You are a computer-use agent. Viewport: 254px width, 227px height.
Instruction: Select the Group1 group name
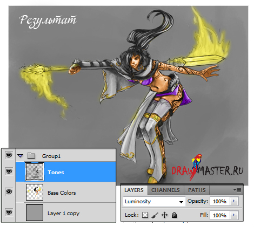click(x=51, y=156)
